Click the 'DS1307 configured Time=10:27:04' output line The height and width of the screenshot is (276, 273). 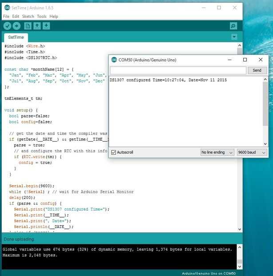[x=168, y=80]
